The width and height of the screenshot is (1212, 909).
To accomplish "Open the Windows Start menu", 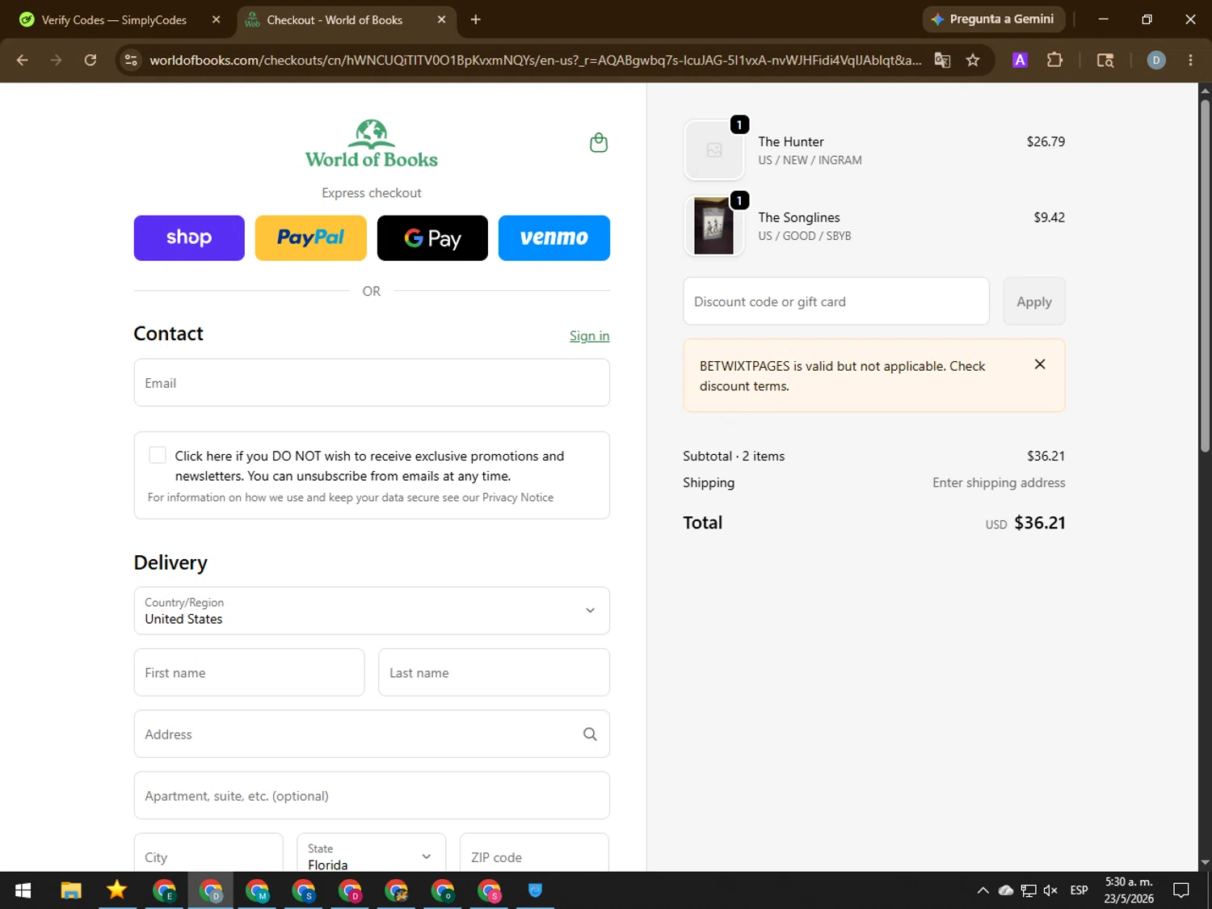I will (x=23, y=890).
